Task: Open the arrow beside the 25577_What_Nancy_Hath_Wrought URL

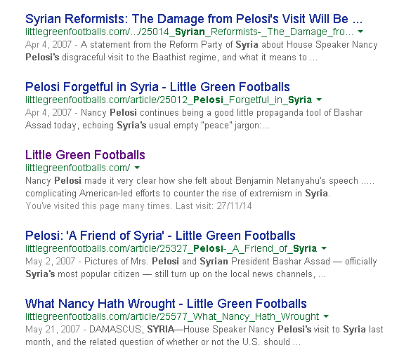Action: 326,316
